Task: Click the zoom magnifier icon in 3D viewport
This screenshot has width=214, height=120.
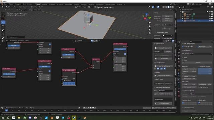Action: tap(150, 23)
